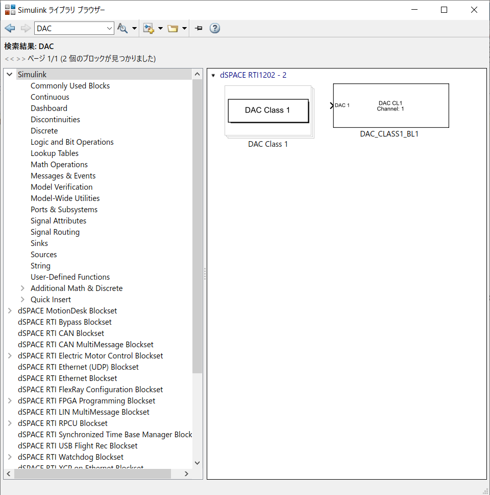This screenshot has width=490, height=495.
Task: Open the help icon in toolbar
Action: [214, 28]
